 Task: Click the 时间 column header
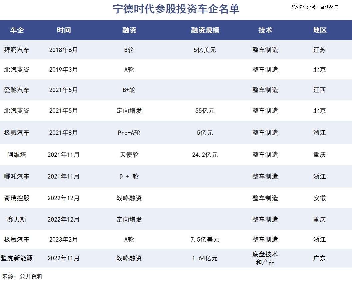(63, 30)
